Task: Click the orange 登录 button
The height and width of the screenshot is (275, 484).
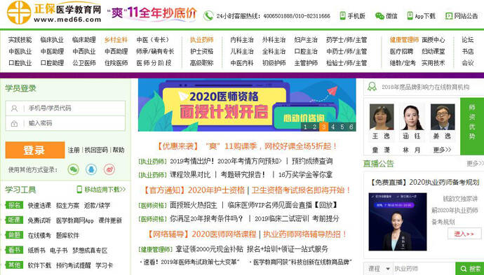Action: [x=35, y=150]
